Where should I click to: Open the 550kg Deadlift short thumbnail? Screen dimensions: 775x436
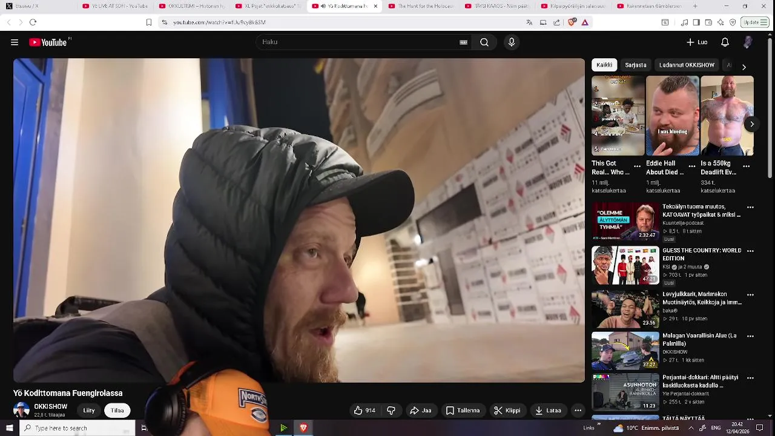tap(727, 116)
